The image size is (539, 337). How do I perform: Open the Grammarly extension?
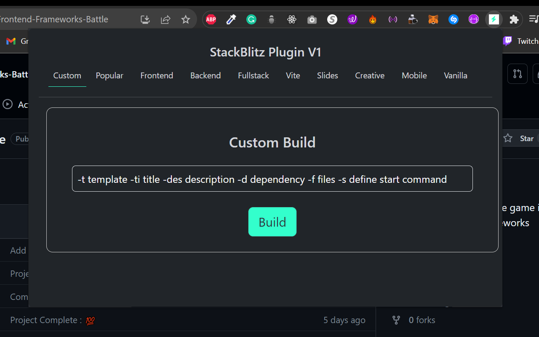pyautogui.click(x=251, y=19)
